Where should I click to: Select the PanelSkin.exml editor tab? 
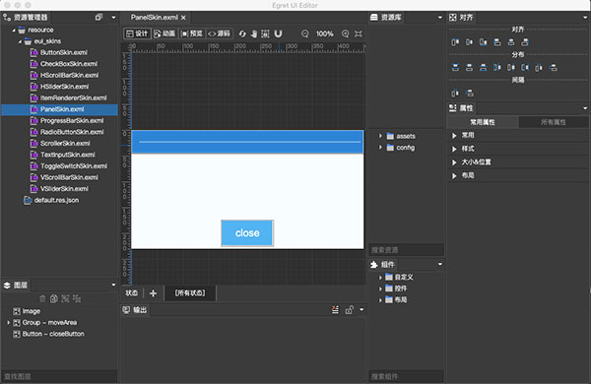coord(155,18)
